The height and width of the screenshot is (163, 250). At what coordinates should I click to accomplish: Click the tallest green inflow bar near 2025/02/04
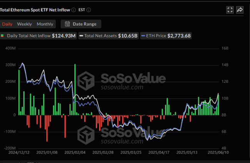[75, 89]
